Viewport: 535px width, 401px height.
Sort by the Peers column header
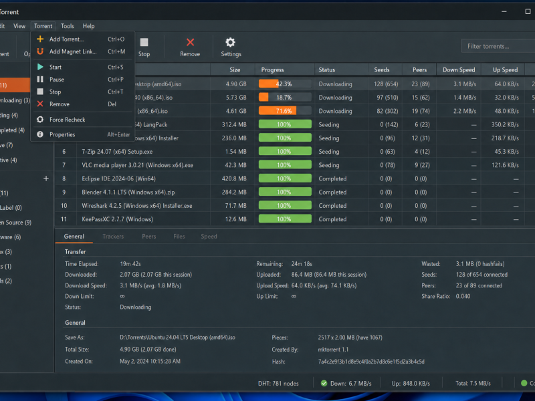(419, 70)
